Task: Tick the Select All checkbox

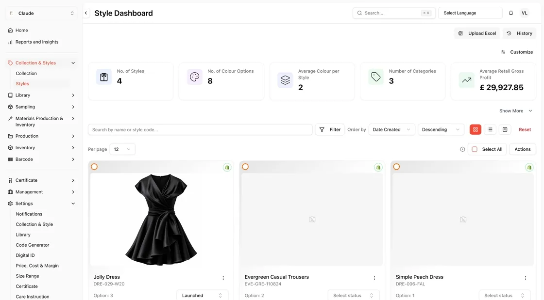Action: [475, 149]
